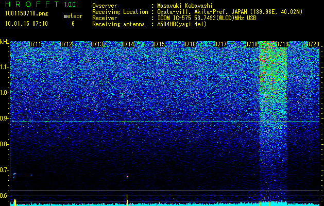The image size is (324, 206).
Task: Click the 0720 time marker
Action: pos(313,44)
